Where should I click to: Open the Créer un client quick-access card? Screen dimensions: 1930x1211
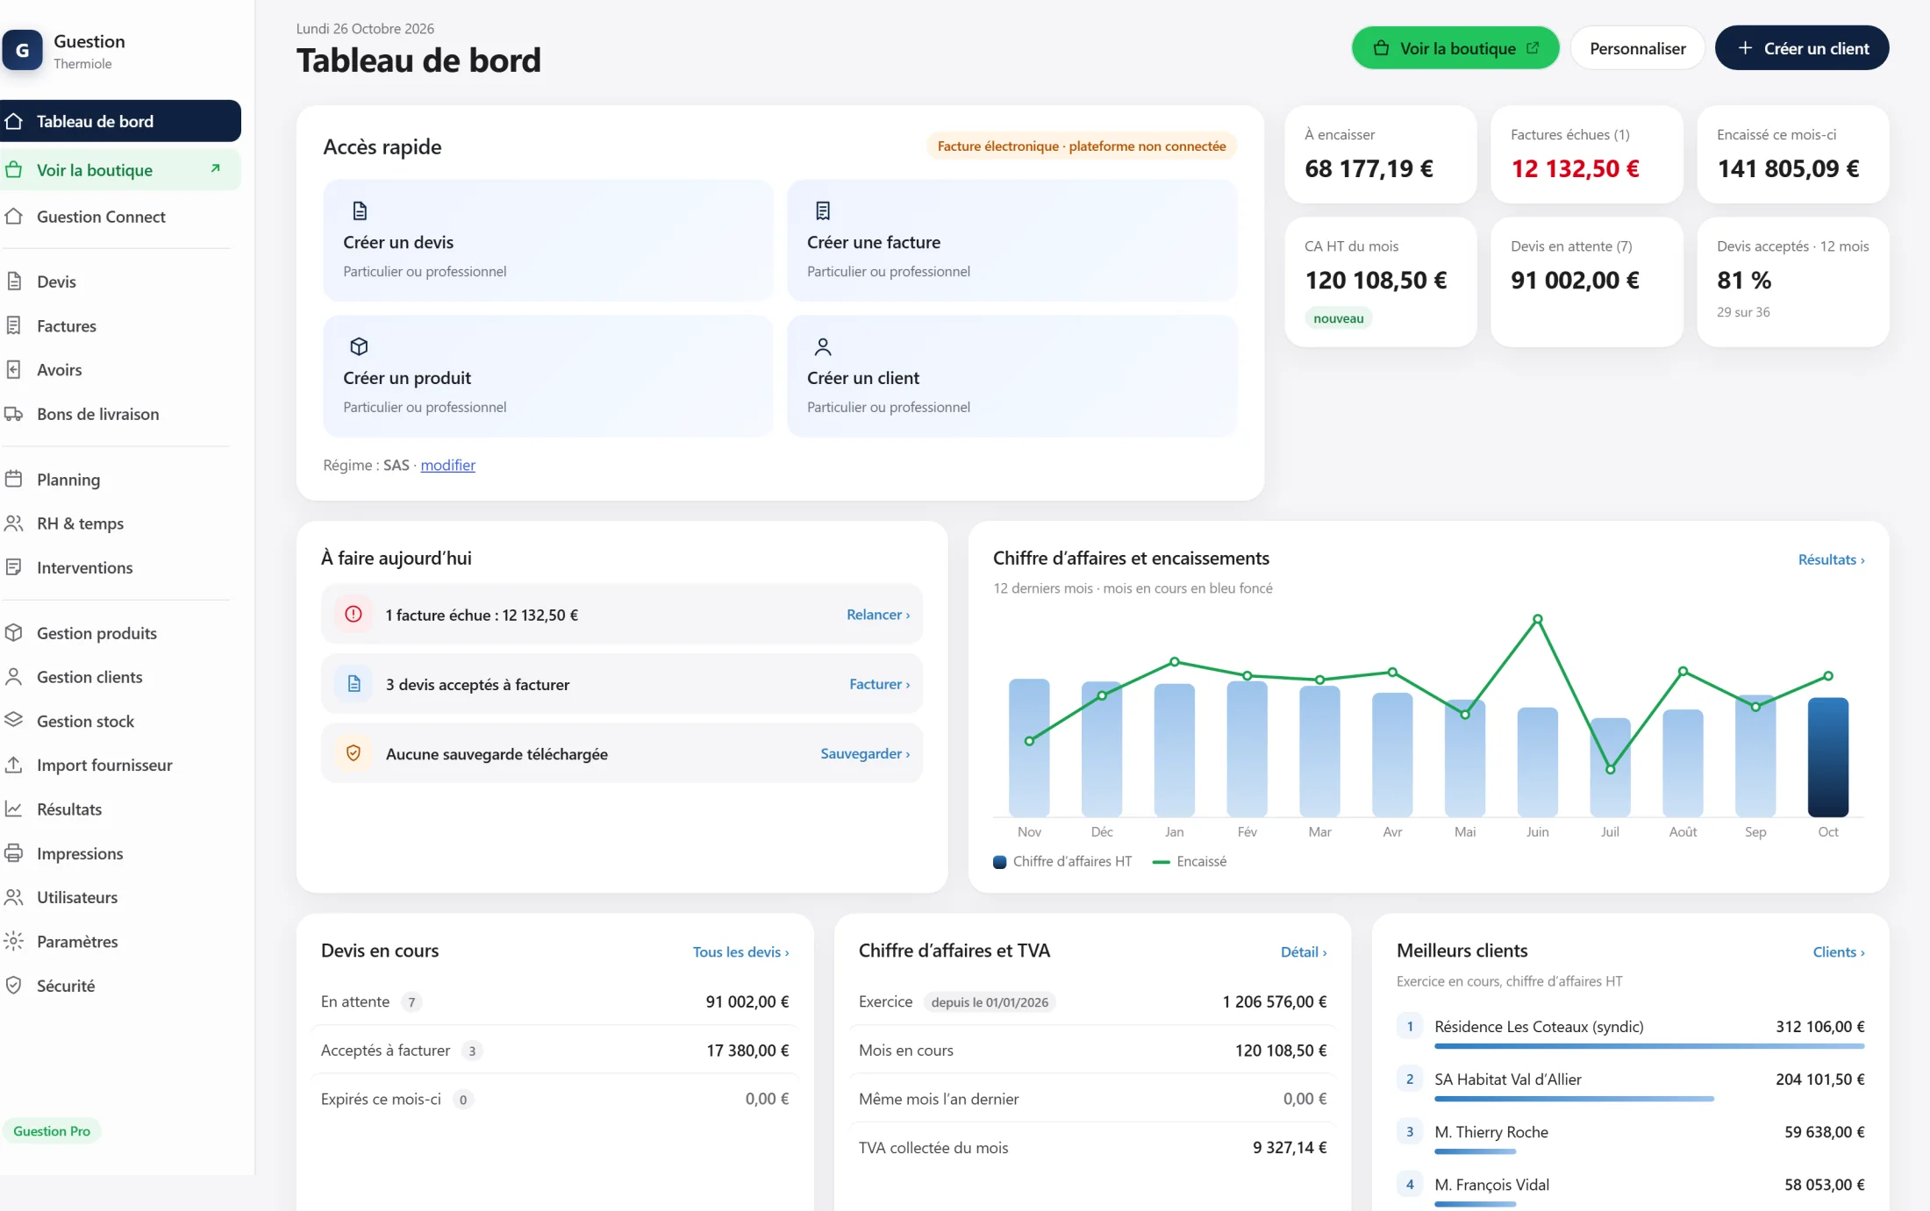point(1012,376)
